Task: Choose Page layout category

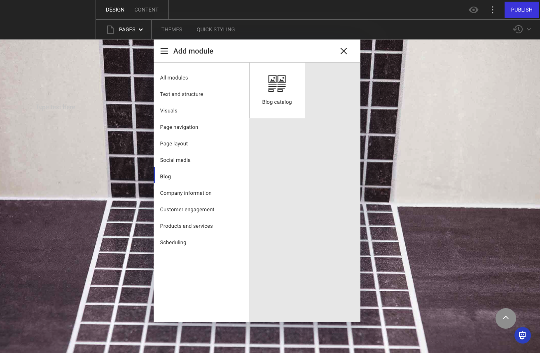Action: pos(201,144)
